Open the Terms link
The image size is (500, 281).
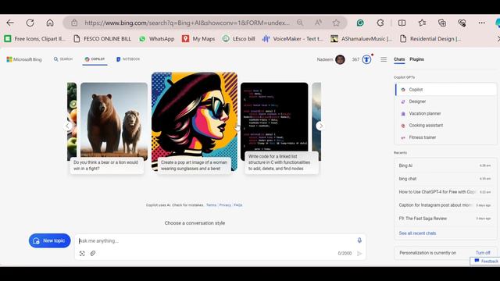tap(211, 205)
